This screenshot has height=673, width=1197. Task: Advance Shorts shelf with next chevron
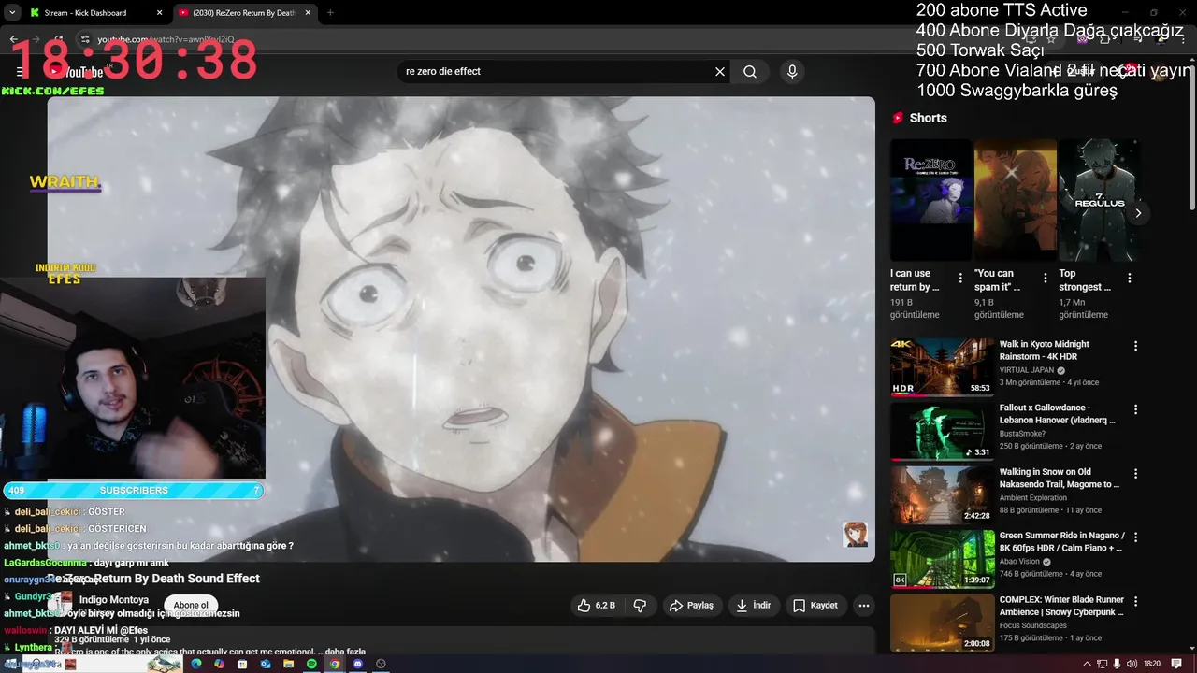click(x=1138, y=213)
